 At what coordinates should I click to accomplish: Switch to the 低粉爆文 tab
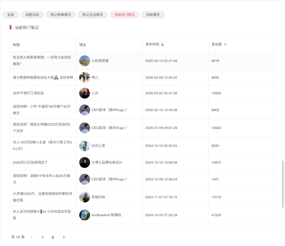coord(153,15)
